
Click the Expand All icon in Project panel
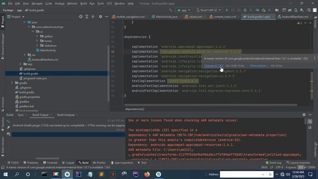pos(87,16)
